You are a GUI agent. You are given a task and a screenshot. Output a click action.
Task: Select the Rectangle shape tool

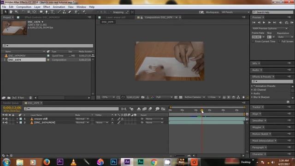[41, 12]
